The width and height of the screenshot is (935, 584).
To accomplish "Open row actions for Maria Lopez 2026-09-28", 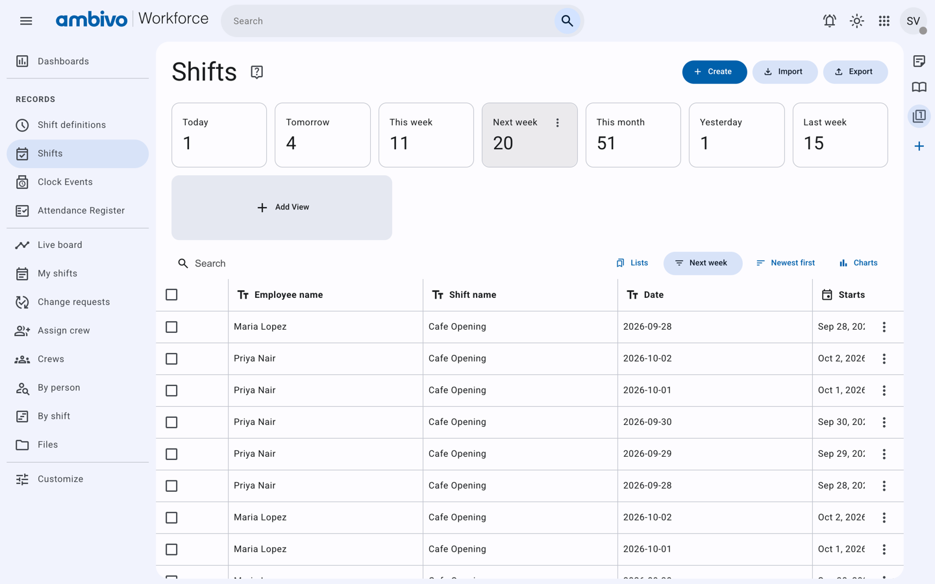I will 884,327.
